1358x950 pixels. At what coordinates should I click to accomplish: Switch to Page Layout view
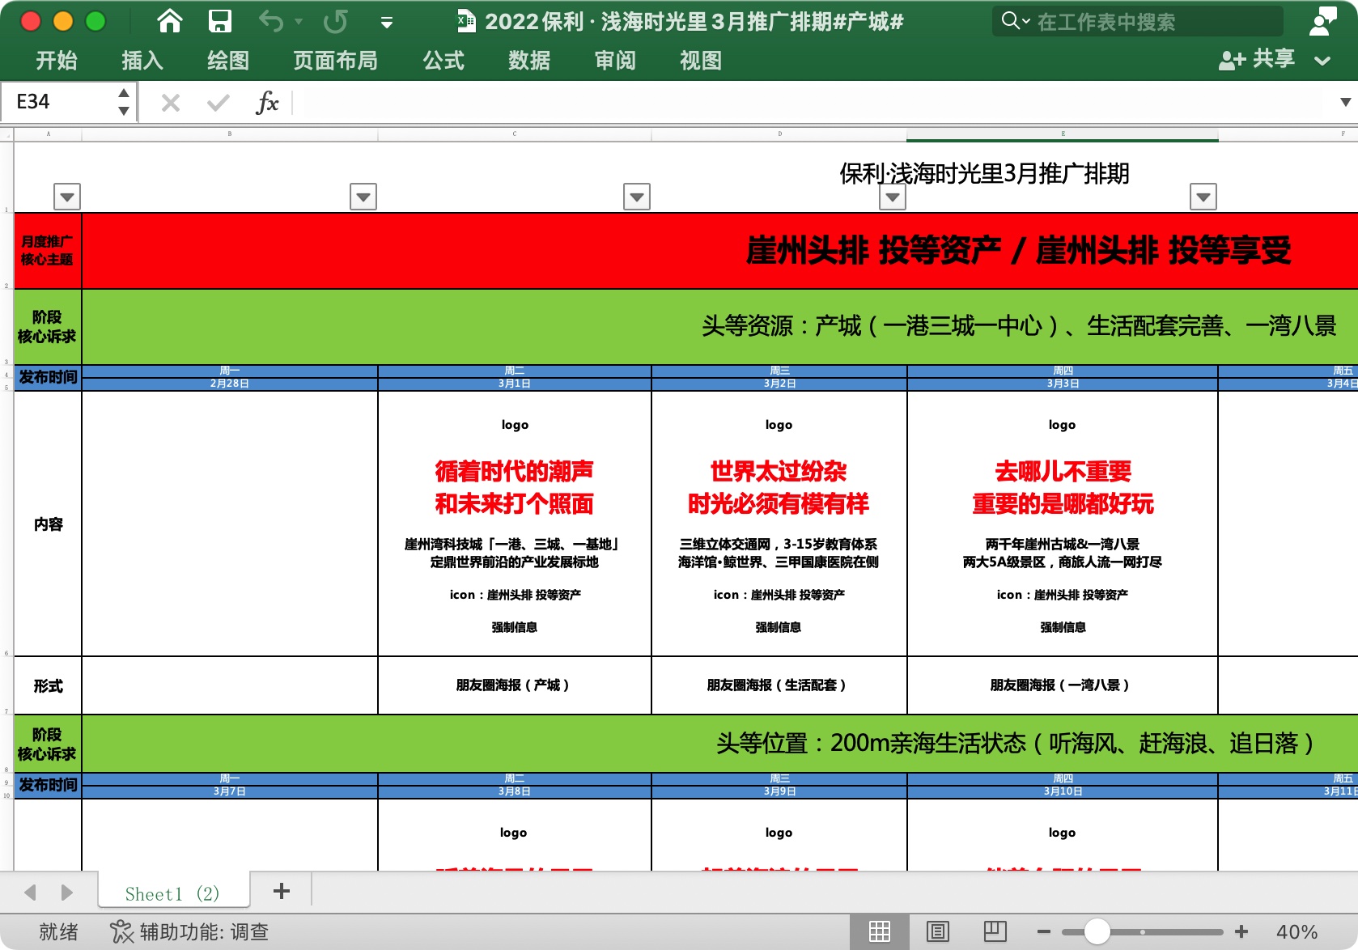click(937, 932)
